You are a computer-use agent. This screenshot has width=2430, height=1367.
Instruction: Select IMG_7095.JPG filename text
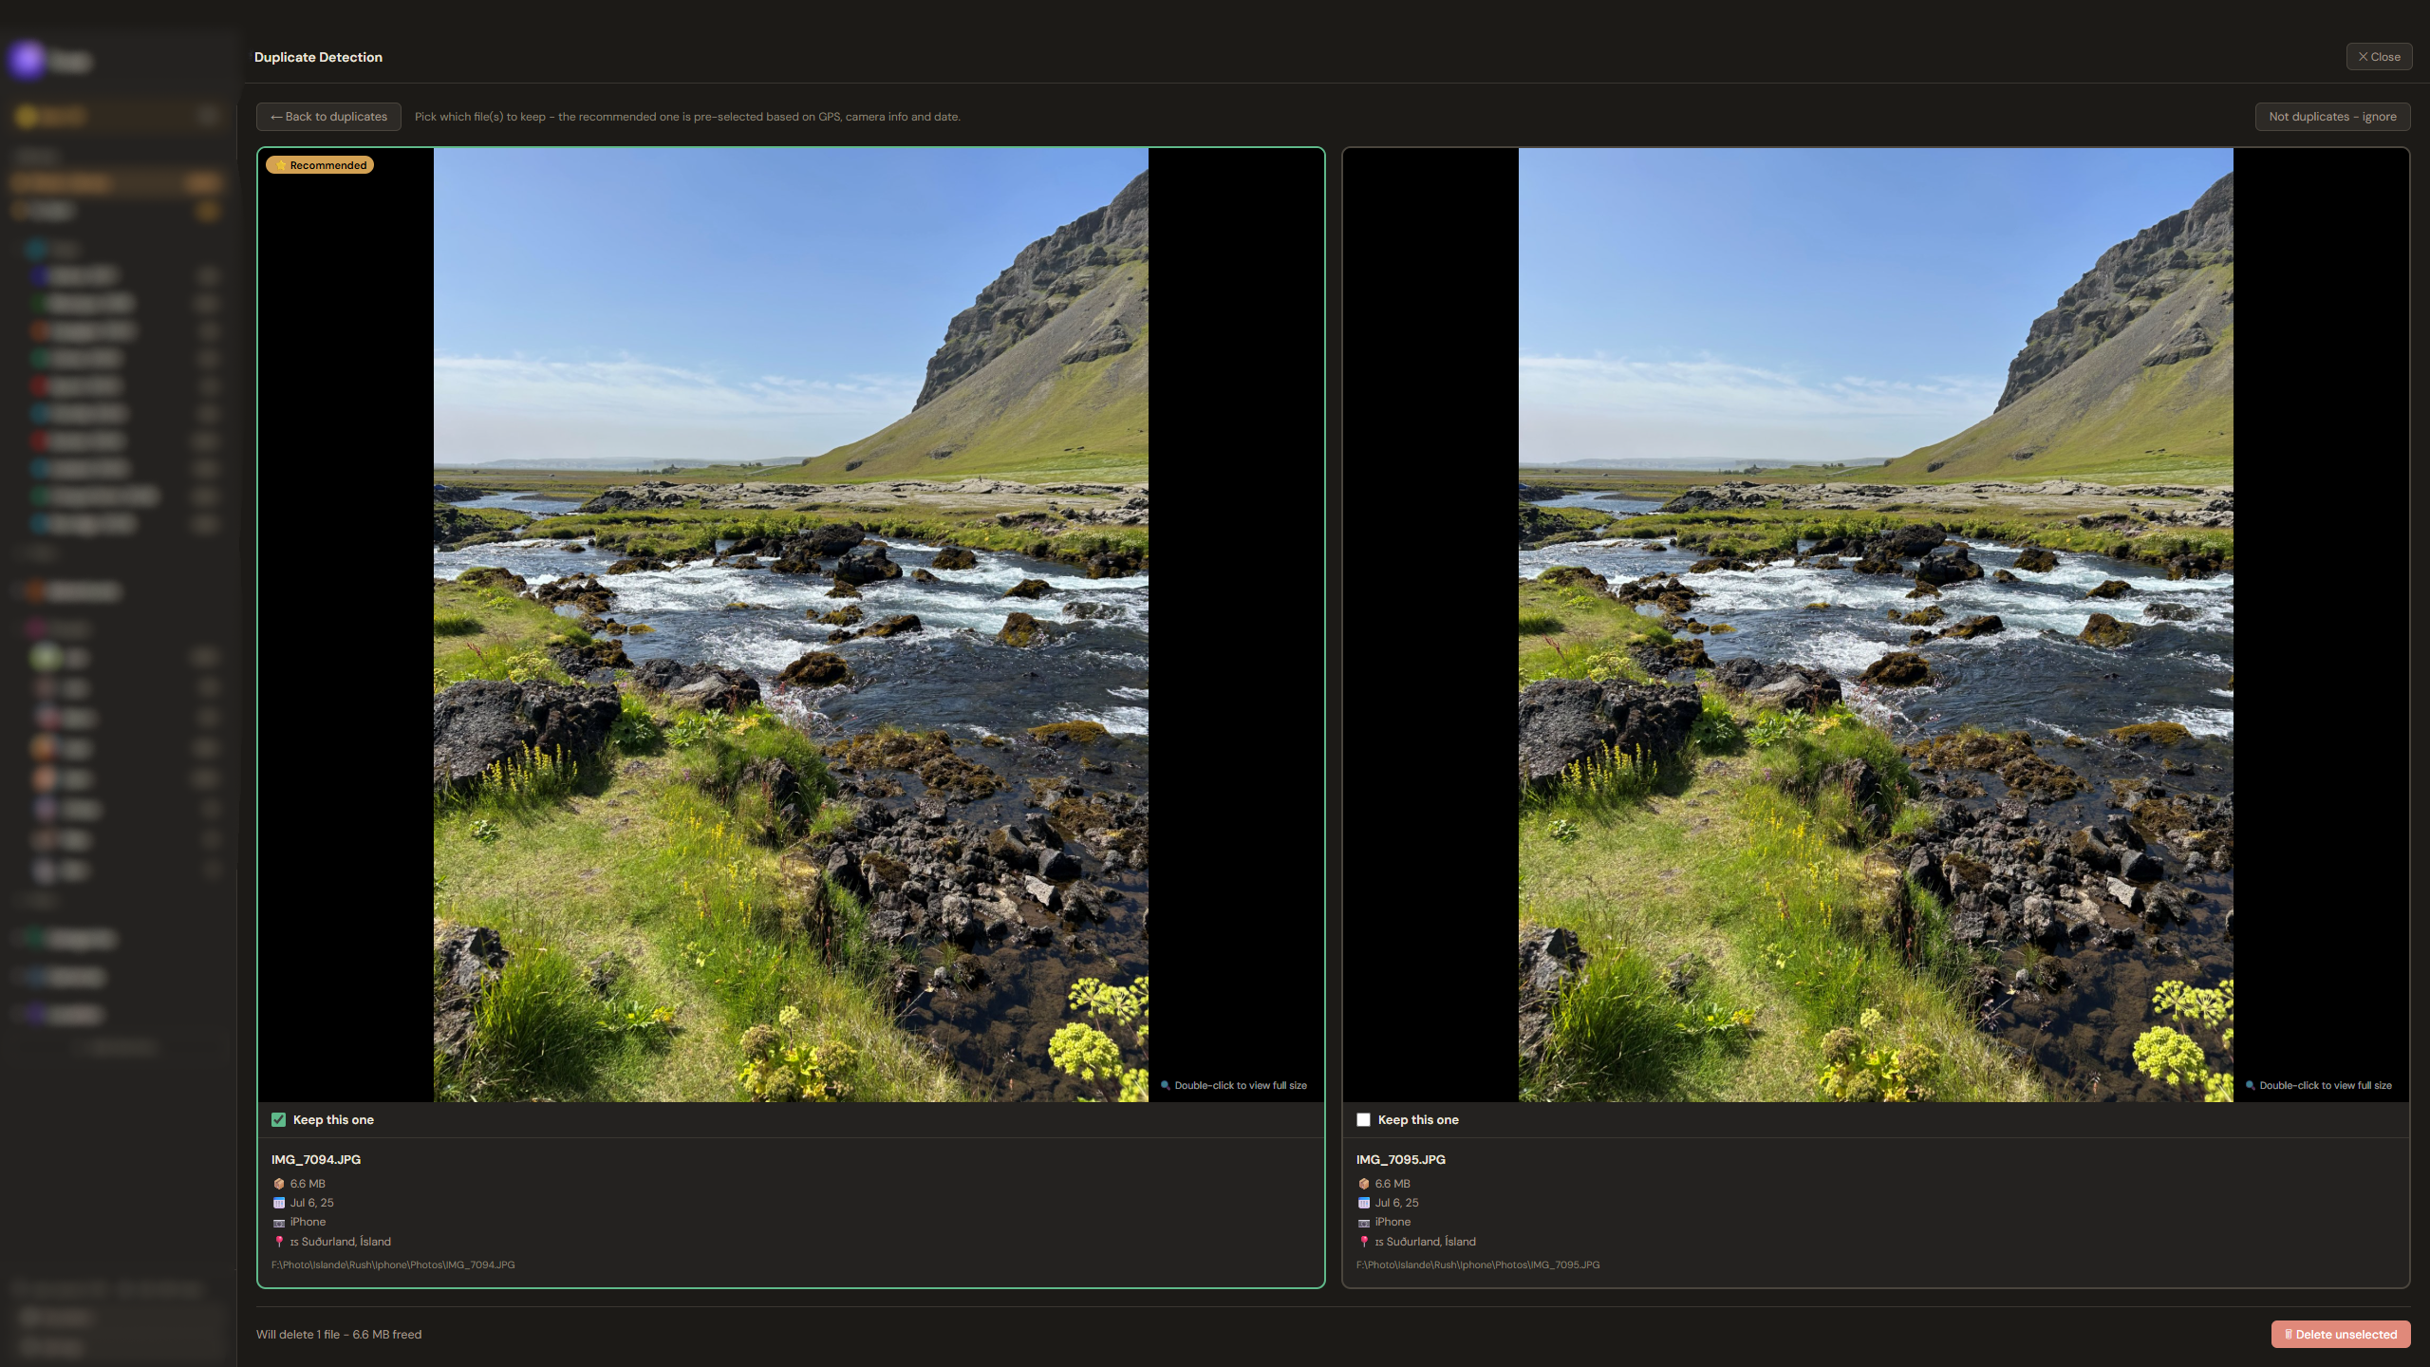pos(1401,1160)
